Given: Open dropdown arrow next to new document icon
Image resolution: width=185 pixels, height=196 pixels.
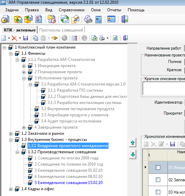Looking at the screenshot, I should [9, 38].
